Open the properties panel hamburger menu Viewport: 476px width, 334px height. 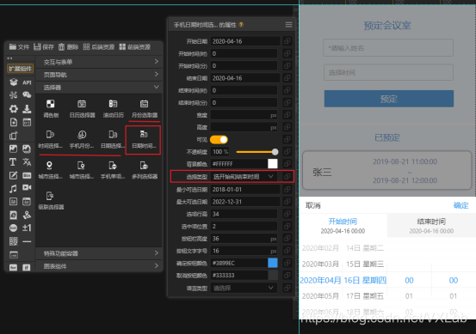point(288,25)
